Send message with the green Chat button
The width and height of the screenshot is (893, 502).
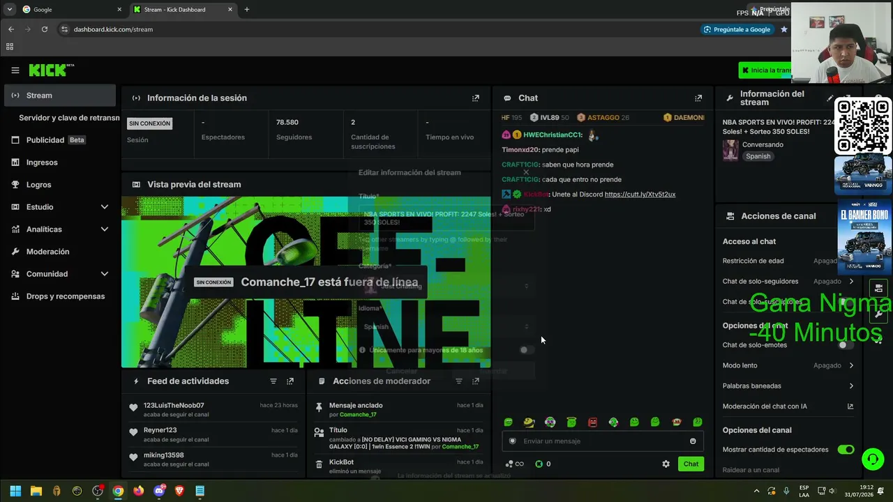point(691,464)
